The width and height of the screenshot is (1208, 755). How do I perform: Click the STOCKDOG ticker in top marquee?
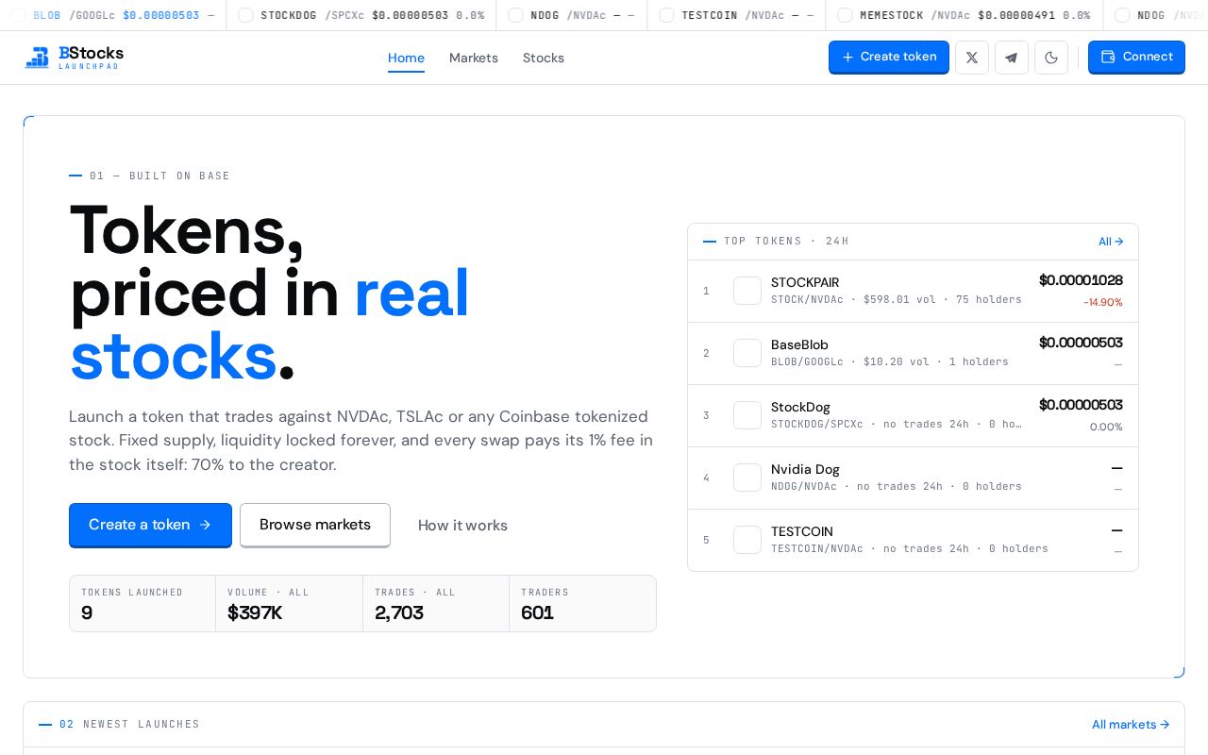(361, 15)
